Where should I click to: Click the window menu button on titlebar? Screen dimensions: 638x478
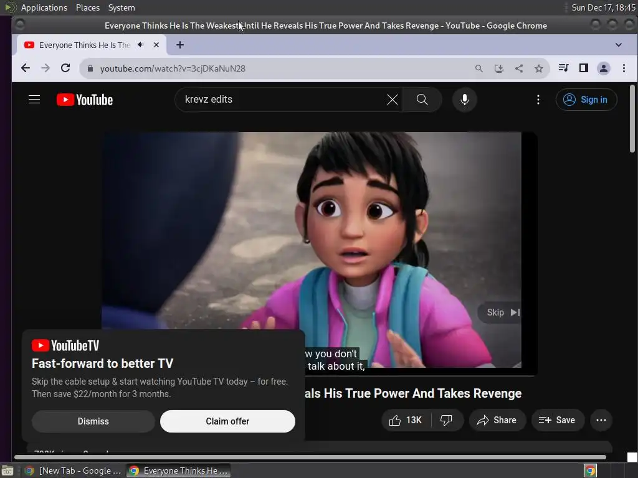(x=19, y=25)
